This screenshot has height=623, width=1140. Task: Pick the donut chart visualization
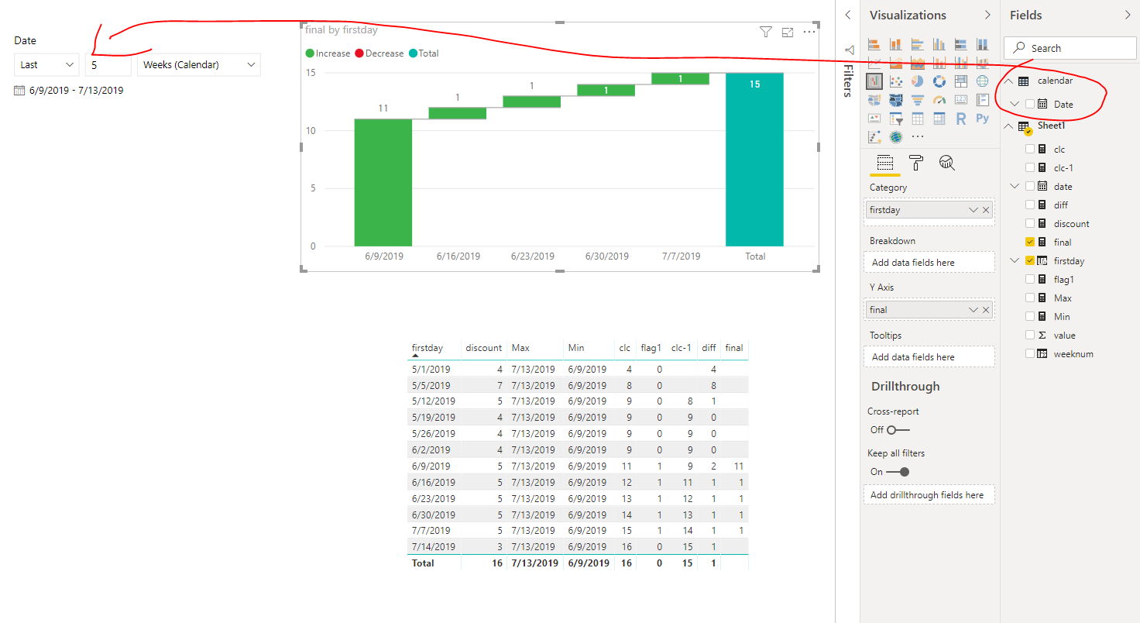pos(939,81)
